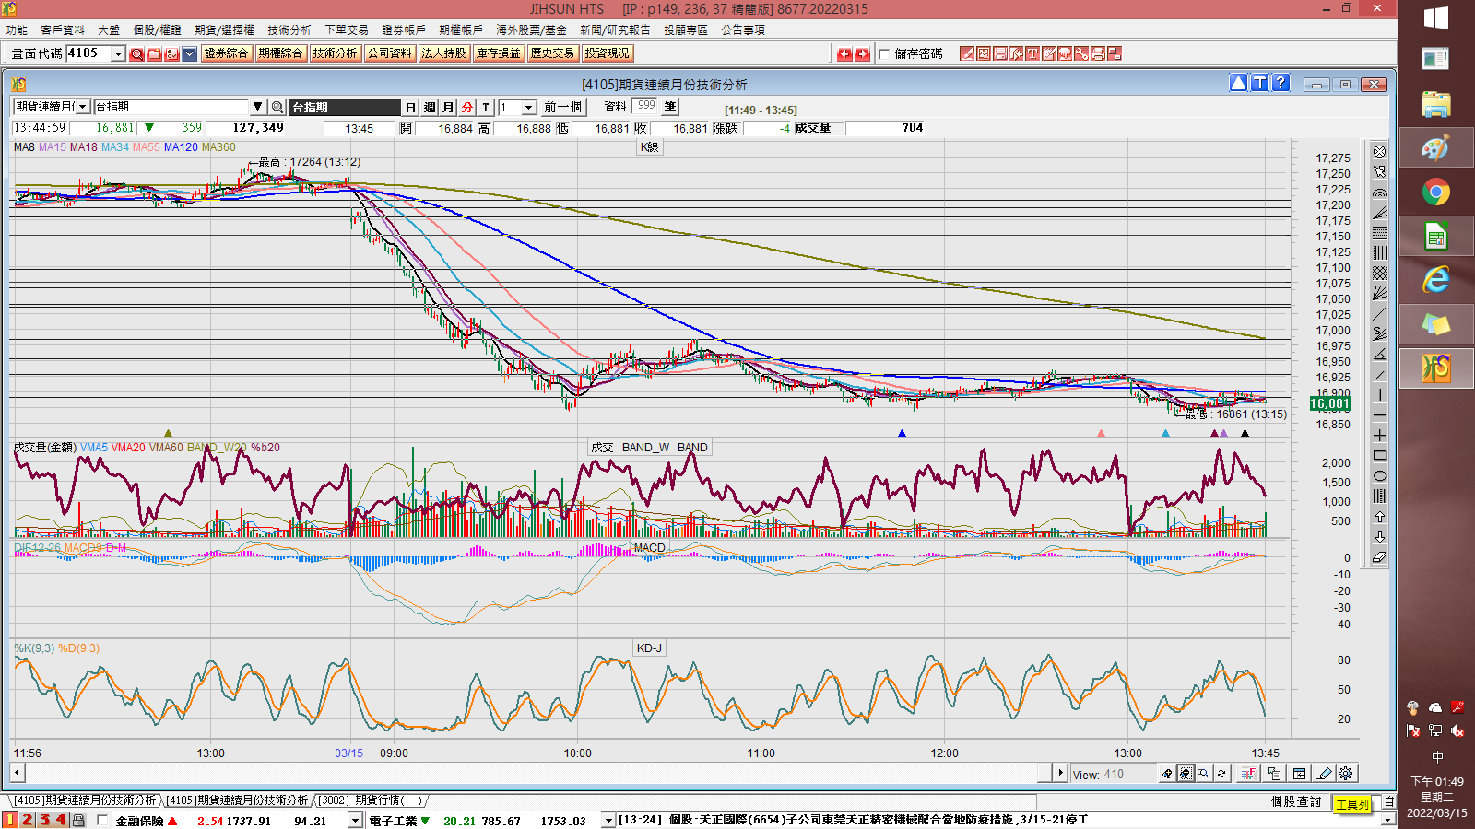Screen dimensions: 1475x829
Task: Toggle the T tick period button
Action: (486, 108)
